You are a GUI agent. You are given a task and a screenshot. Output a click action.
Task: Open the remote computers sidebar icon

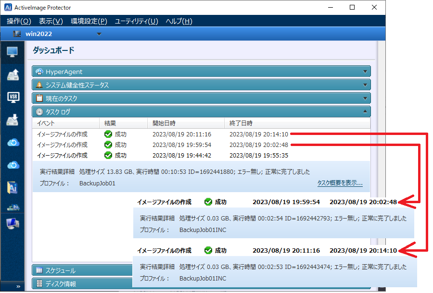click(x=13, y=223)
